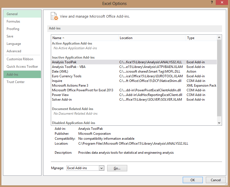The width and height of the screenshot is (230, 187).
Task: Select the Add-Ins category
Action: pos(22,75)
